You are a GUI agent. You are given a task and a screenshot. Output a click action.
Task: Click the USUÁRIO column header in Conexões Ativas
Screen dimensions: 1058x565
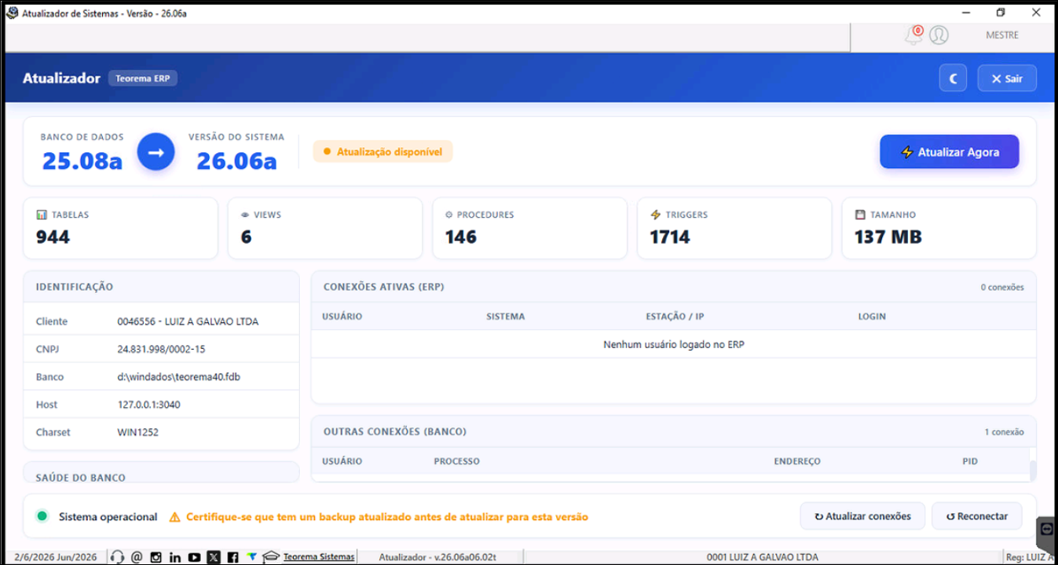coord(342,317)
